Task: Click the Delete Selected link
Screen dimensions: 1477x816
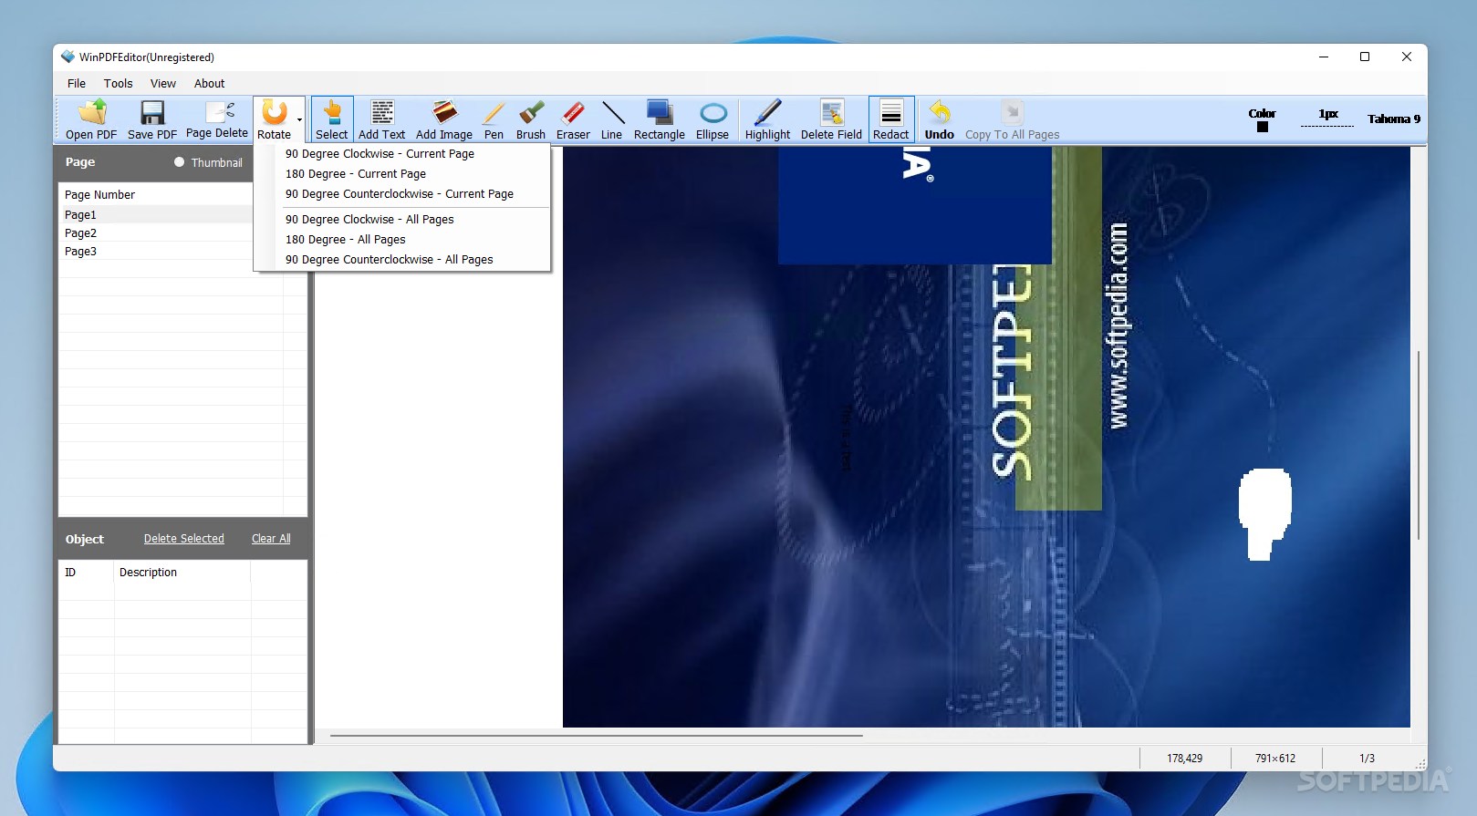Action: pos(184,539)
